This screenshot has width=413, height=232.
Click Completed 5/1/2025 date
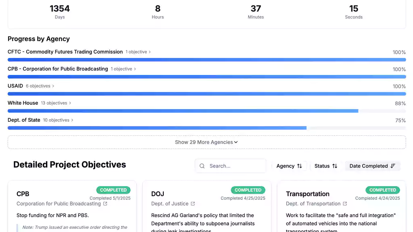(x=110, y=198)
